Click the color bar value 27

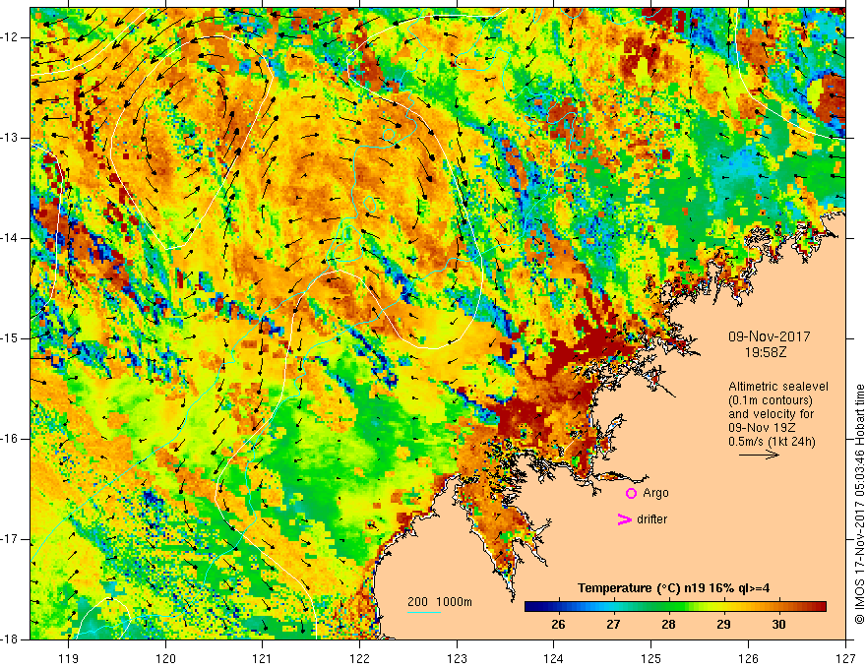[x=613, y=625]
